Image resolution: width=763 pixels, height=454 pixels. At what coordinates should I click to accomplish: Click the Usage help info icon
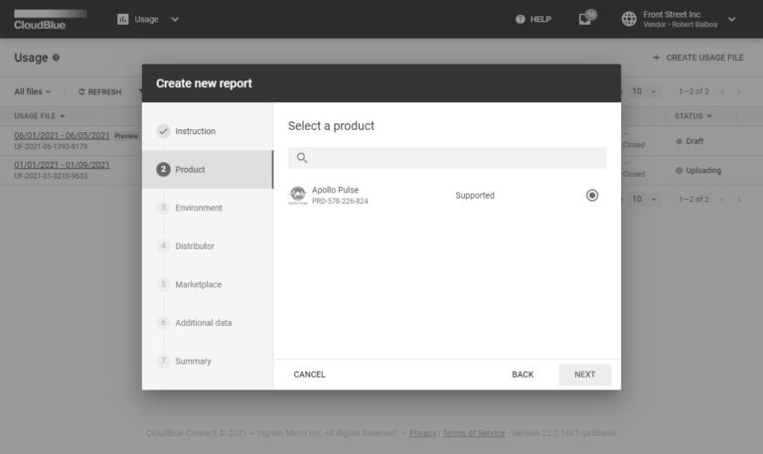[56, 58]
